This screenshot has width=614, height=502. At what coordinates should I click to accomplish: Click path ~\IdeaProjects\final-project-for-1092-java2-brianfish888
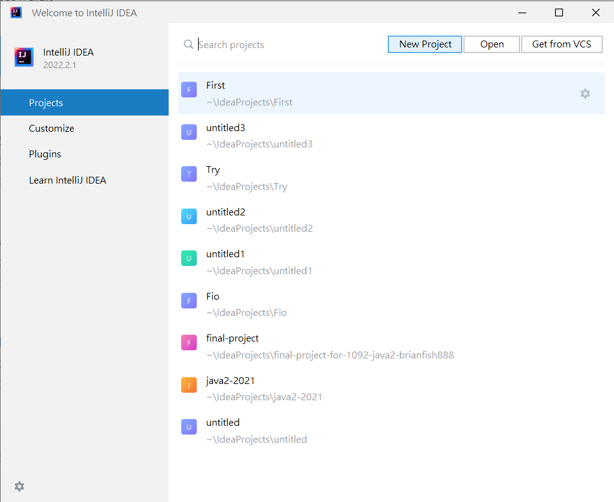tap(330, 355)
